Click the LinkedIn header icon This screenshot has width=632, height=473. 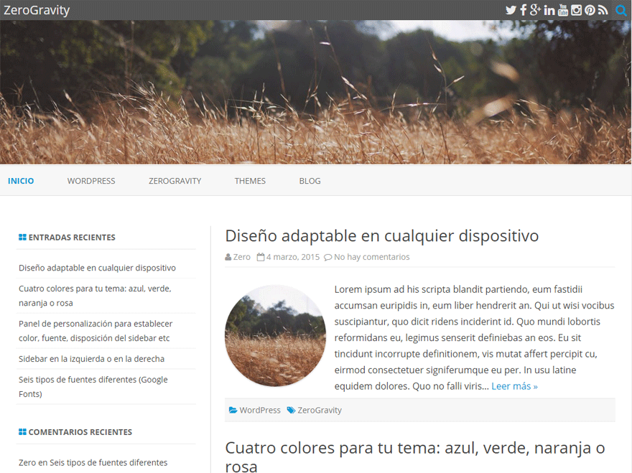point(549,10)
